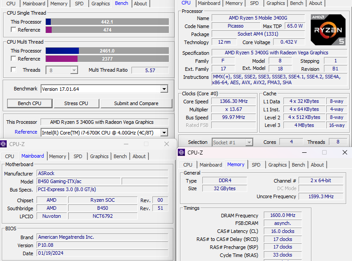The width and height of the screenshot is (352, 261).
Task: Click the Stress CPU button
Action: point(76,103)
